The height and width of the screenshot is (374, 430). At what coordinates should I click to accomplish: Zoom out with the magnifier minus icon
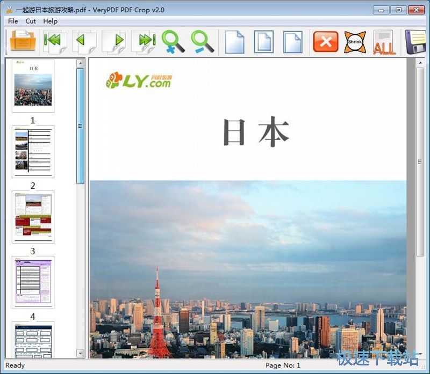[200, 41]
